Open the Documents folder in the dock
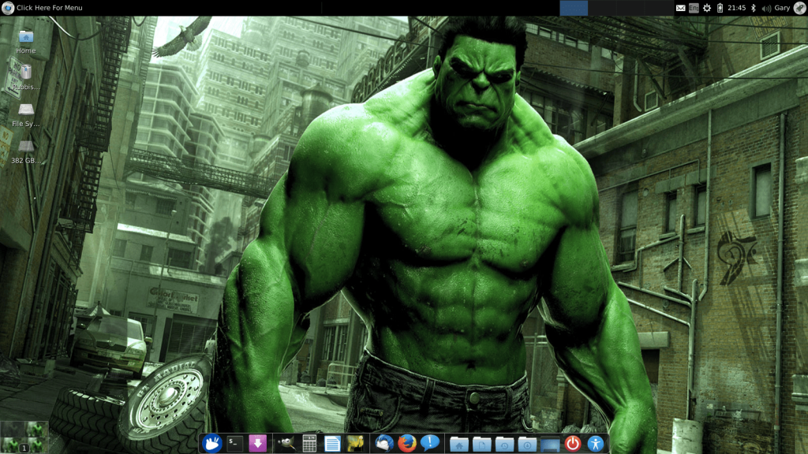The width and height of the screenshot is (808, 454). [481, 444]
